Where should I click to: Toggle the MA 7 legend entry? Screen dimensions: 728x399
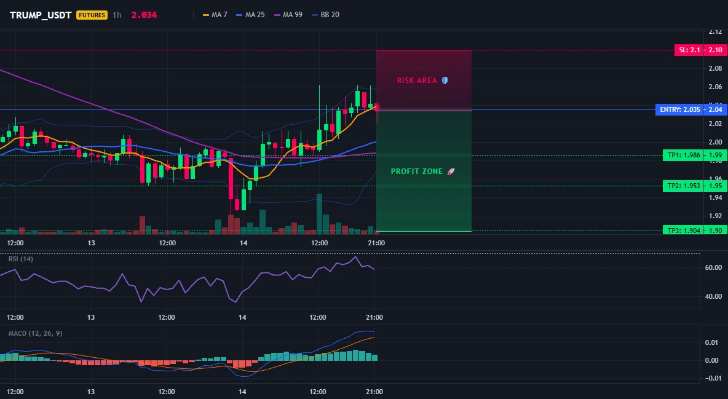click(x=215, y=15)
